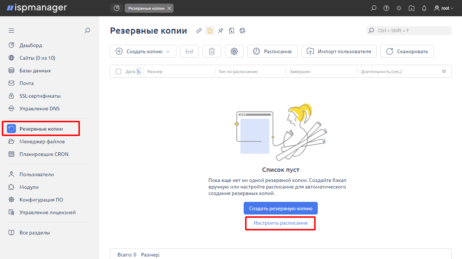Toggle the theme brightness sun icon
This screenshot has height=259, width=462.
tap(399, 8)
